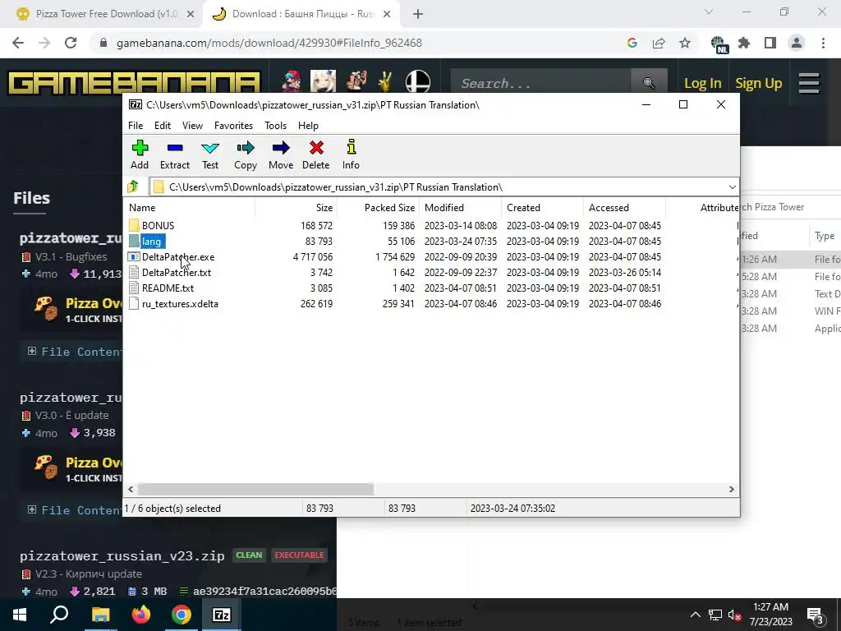Open the Favorites menu
The width and height of the screenshot is (841, 631).
(x=233, y=126)
